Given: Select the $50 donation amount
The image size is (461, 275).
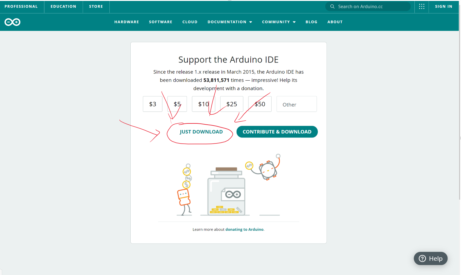Looking at the screenshot, I should 260,104.
